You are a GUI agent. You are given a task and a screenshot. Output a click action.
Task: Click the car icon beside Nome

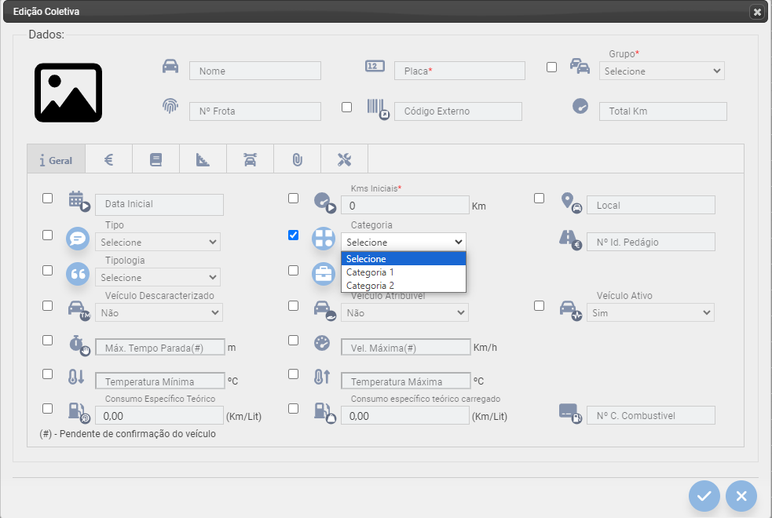[170, 66]
